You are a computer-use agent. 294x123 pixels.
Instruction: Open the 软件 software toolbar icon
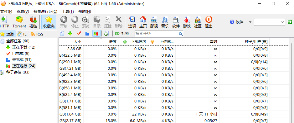tap(176, 22)
